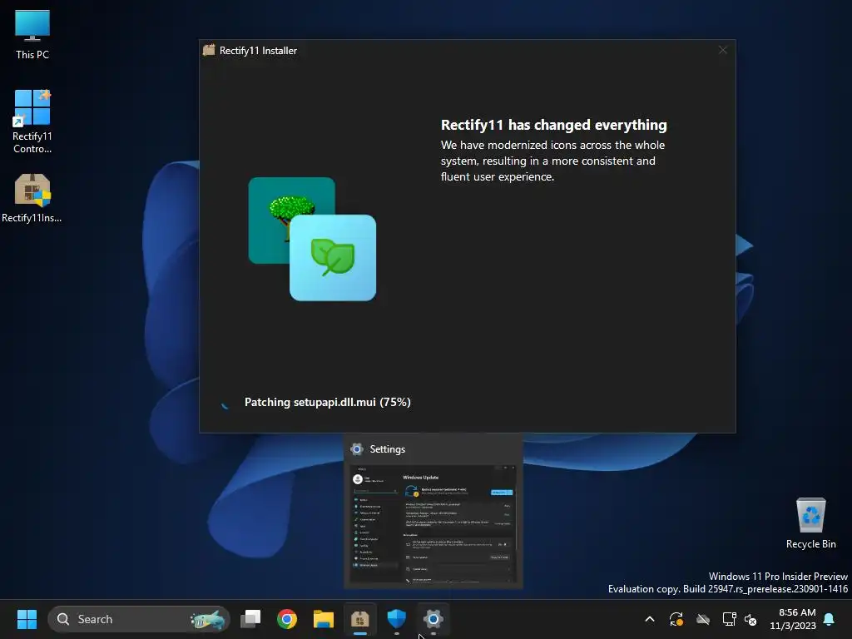Image resolution: width=852 pixels, height=639 pixels.
Task: Open Rectify11 Control Center shortcut
Action: point(32,121)
